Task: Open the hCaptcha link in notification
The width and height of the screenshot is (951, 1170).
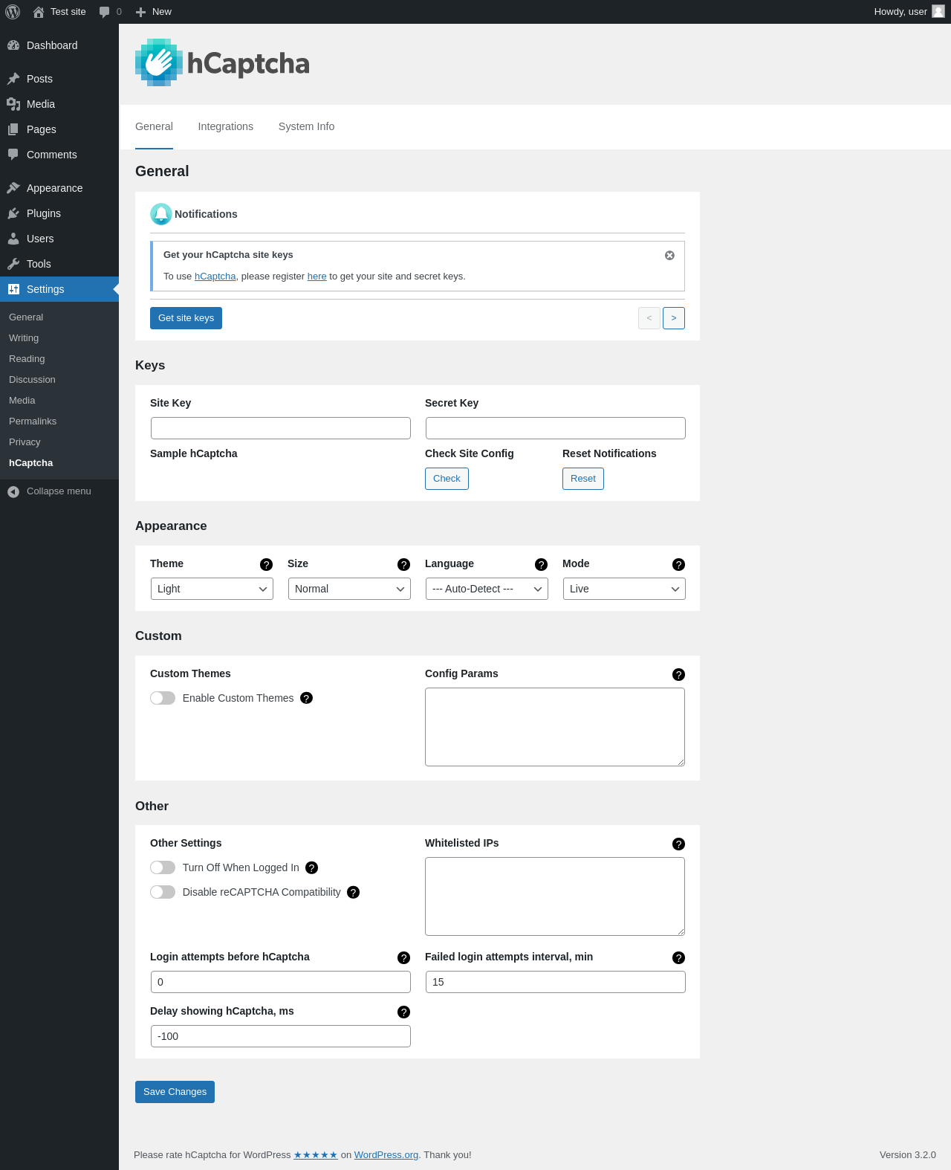Action: (215, 277)
